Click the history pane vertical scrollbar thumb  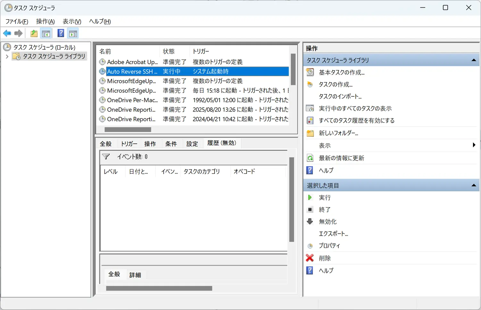point(292,199)
